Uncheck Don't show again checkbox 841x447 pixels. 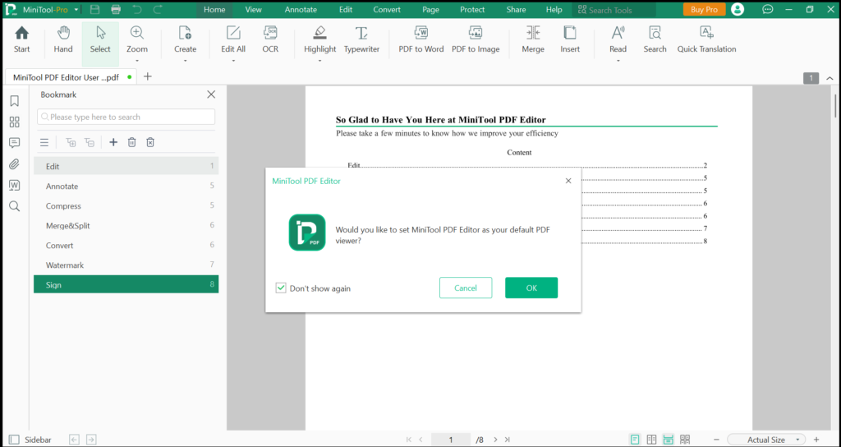click(x=281, y=288)
